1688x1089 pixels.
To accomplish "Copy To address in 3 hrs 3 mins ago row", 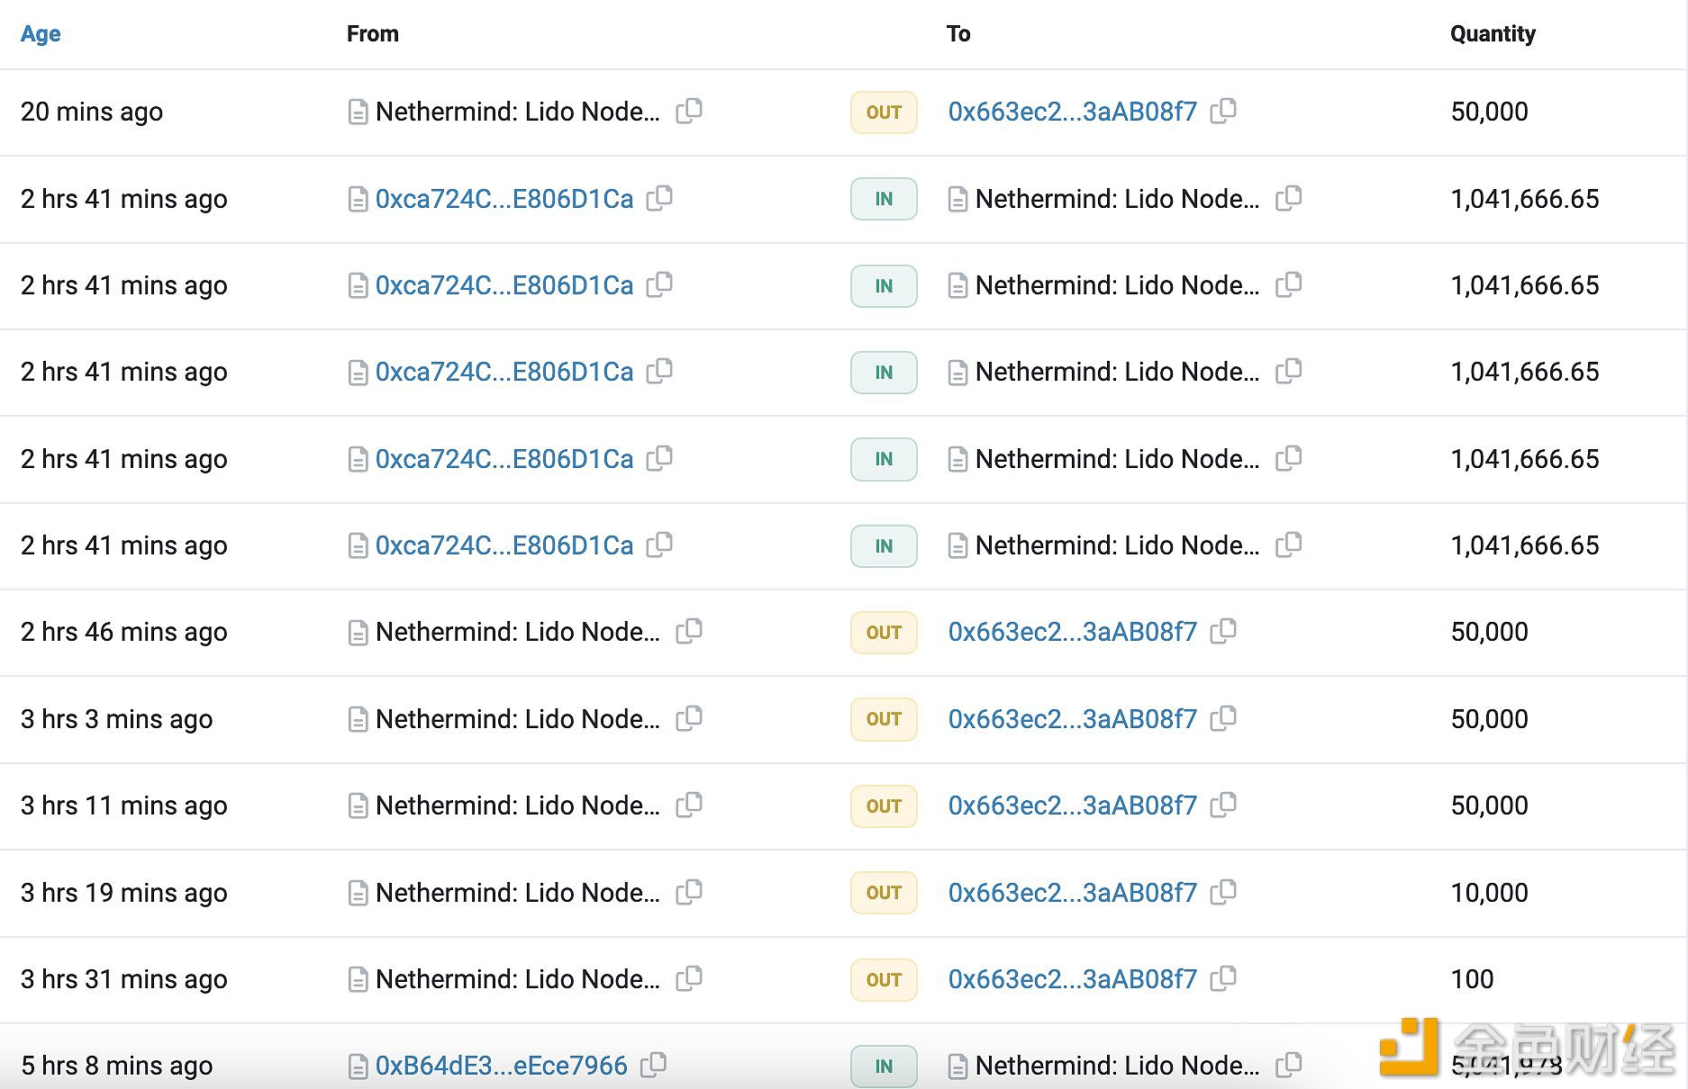I will point(1223,718).
